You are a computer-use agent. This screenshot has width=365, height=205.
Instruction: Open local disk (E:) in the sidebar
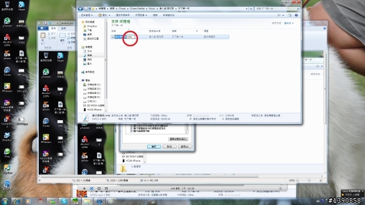92,93
